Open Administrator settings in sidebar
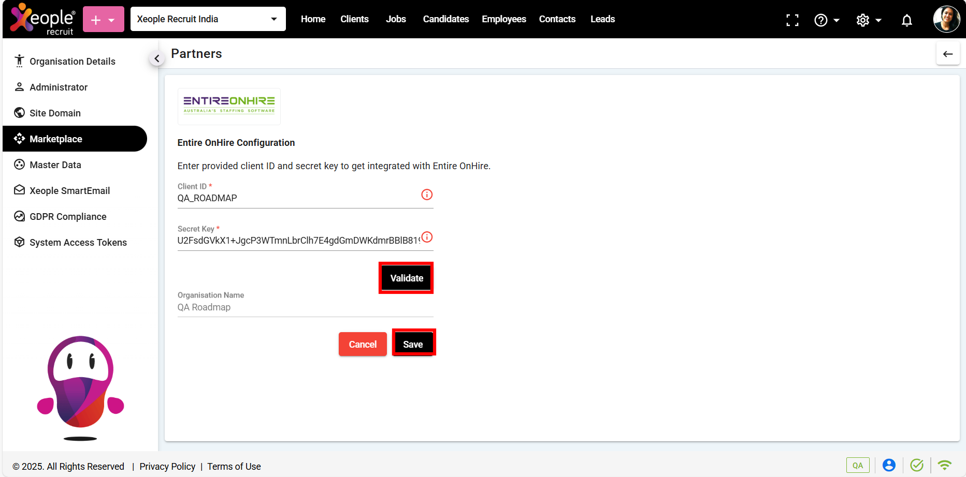 (x=75, y=87)
